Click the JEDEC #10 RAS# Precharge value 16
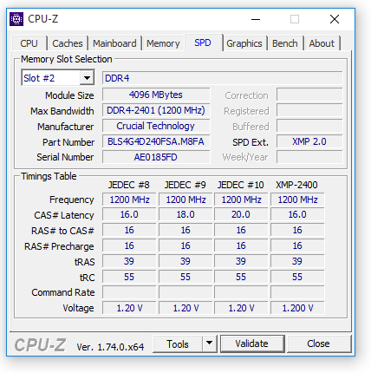The height and width of the screenshot is (373, 371). [241, 245]
